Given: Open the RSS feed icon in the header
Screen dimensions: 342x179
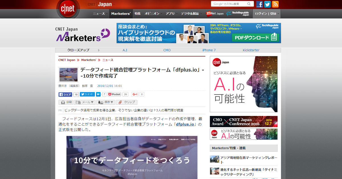Looking at the screenshot, I should point(275,4).
